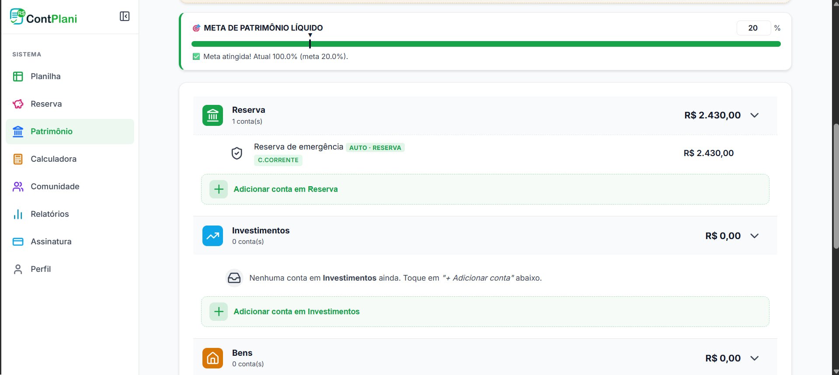Click the Meta atingida green checkmark
The image size is (839, 375).
click(196, 56)
